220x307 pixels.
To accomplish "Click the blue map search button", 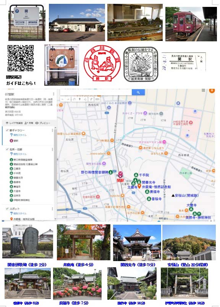I will point(138,92).
